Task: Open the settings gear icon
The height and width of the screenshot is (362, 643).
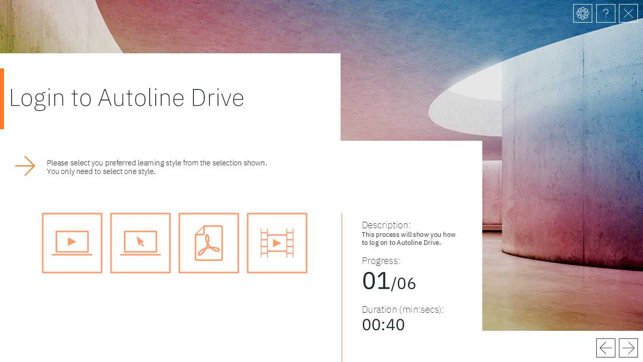Action: [x=583, y=14]
